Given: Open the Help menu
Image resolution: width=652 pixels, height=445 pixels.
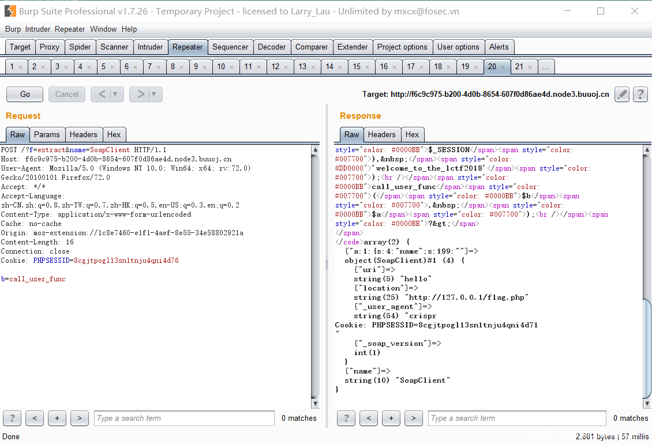Looking at the screenshot, I should coord(129,29).
